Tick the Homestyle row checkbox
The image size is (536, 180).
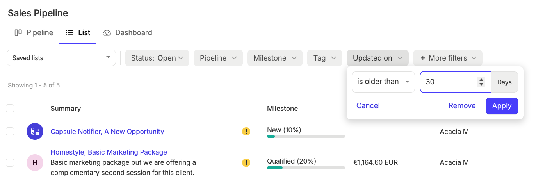pyautogui.click(x=10, y=162)
